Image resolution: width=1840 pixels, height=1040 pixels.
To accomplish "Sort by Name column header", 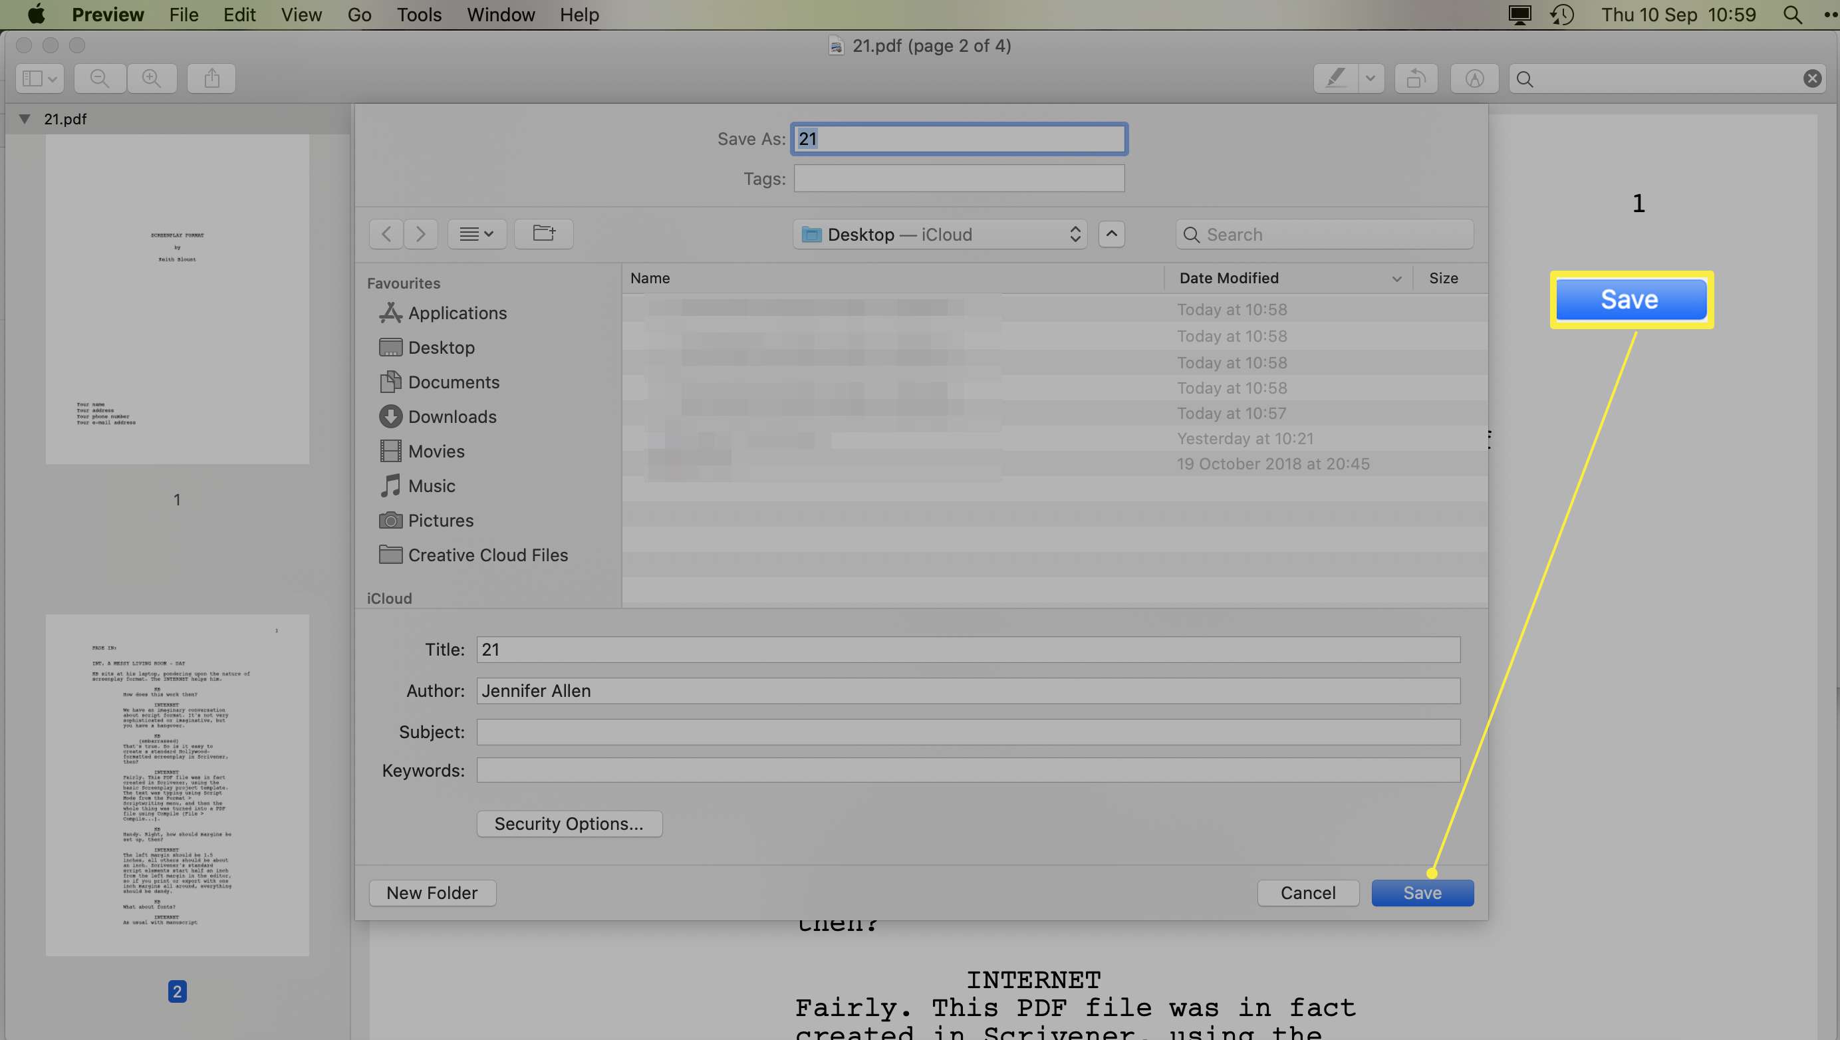I will tap(893, 278).
